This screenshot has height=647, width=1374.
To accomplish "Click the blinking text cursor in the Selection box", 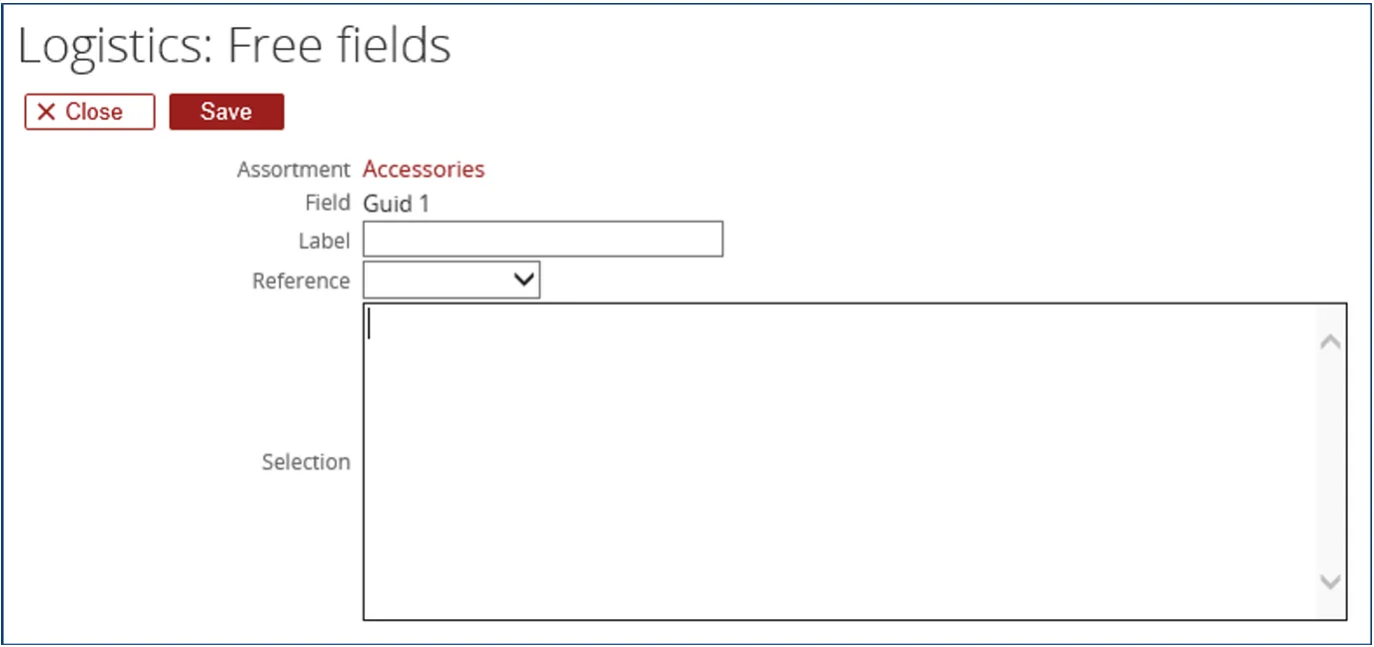I will (x=369, y=323).
